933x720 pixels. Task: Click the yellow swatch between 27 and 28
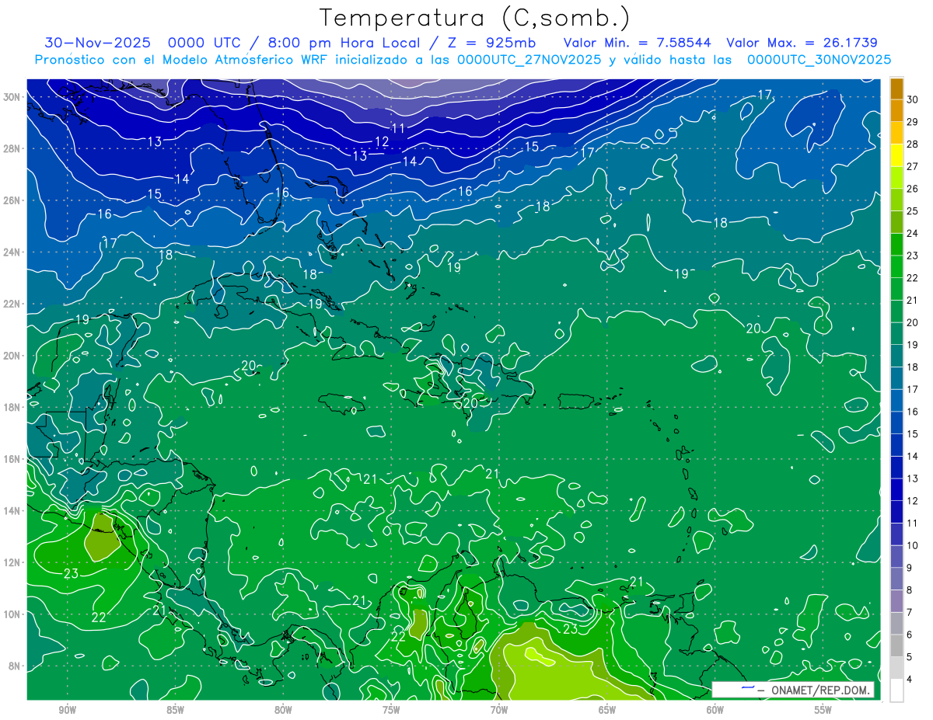[896, 155]
